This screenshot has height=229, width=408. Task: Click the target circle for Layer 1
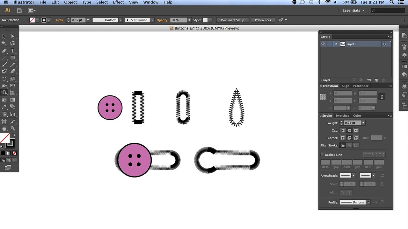[x=384, y=44]
